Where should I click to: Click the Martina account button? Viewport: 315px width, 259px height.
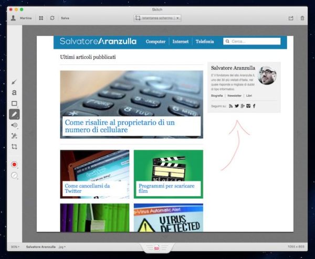pos(22,18)
